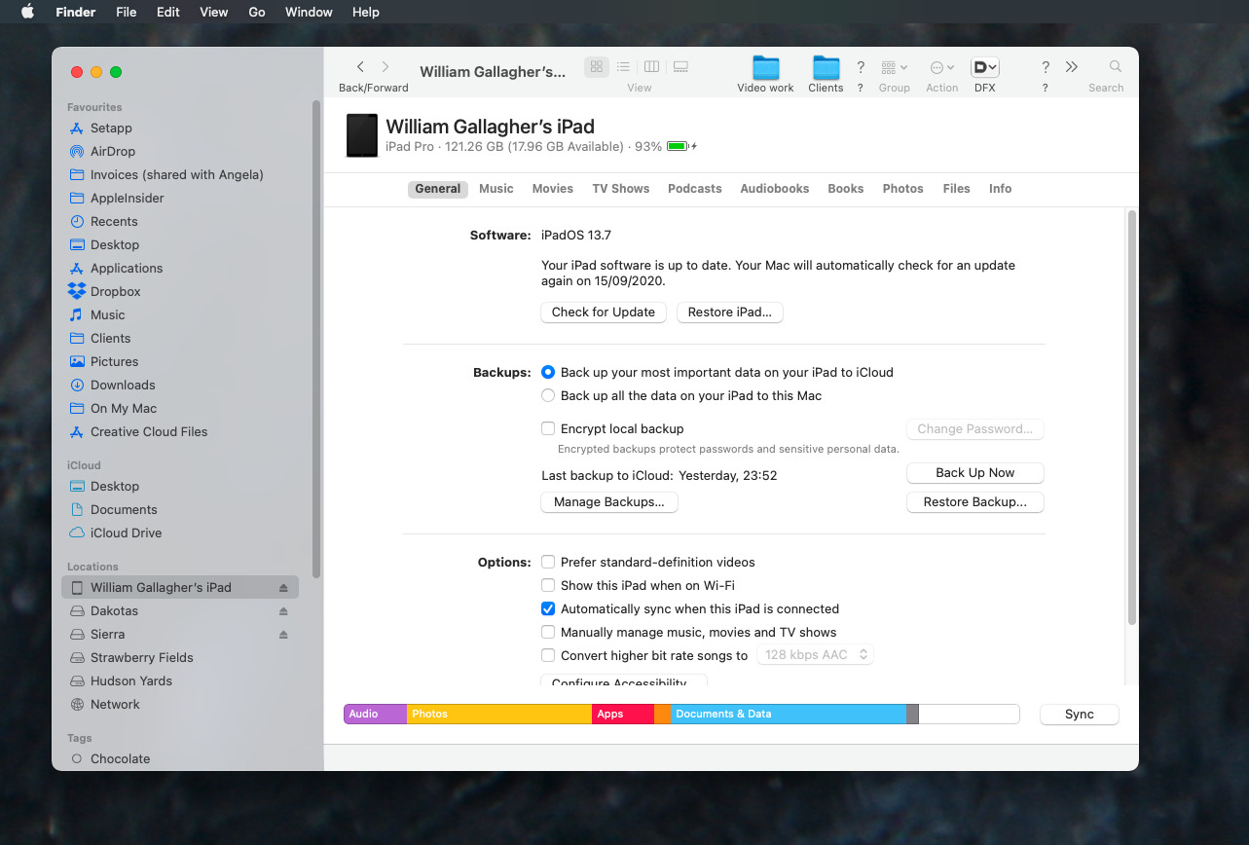Open the Apple menu
This screenshot has width=1249, height=845.
click(x=27, y=12)
